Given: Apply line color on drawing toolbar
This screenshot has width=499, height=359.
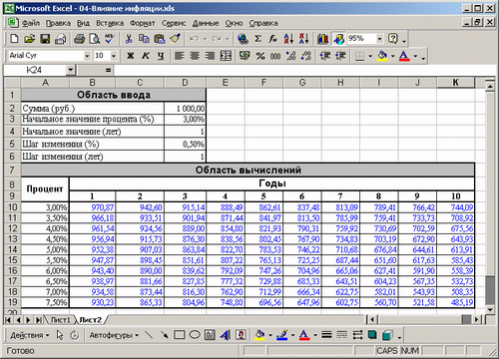Looking at the screenshot, I should (281, 335).
